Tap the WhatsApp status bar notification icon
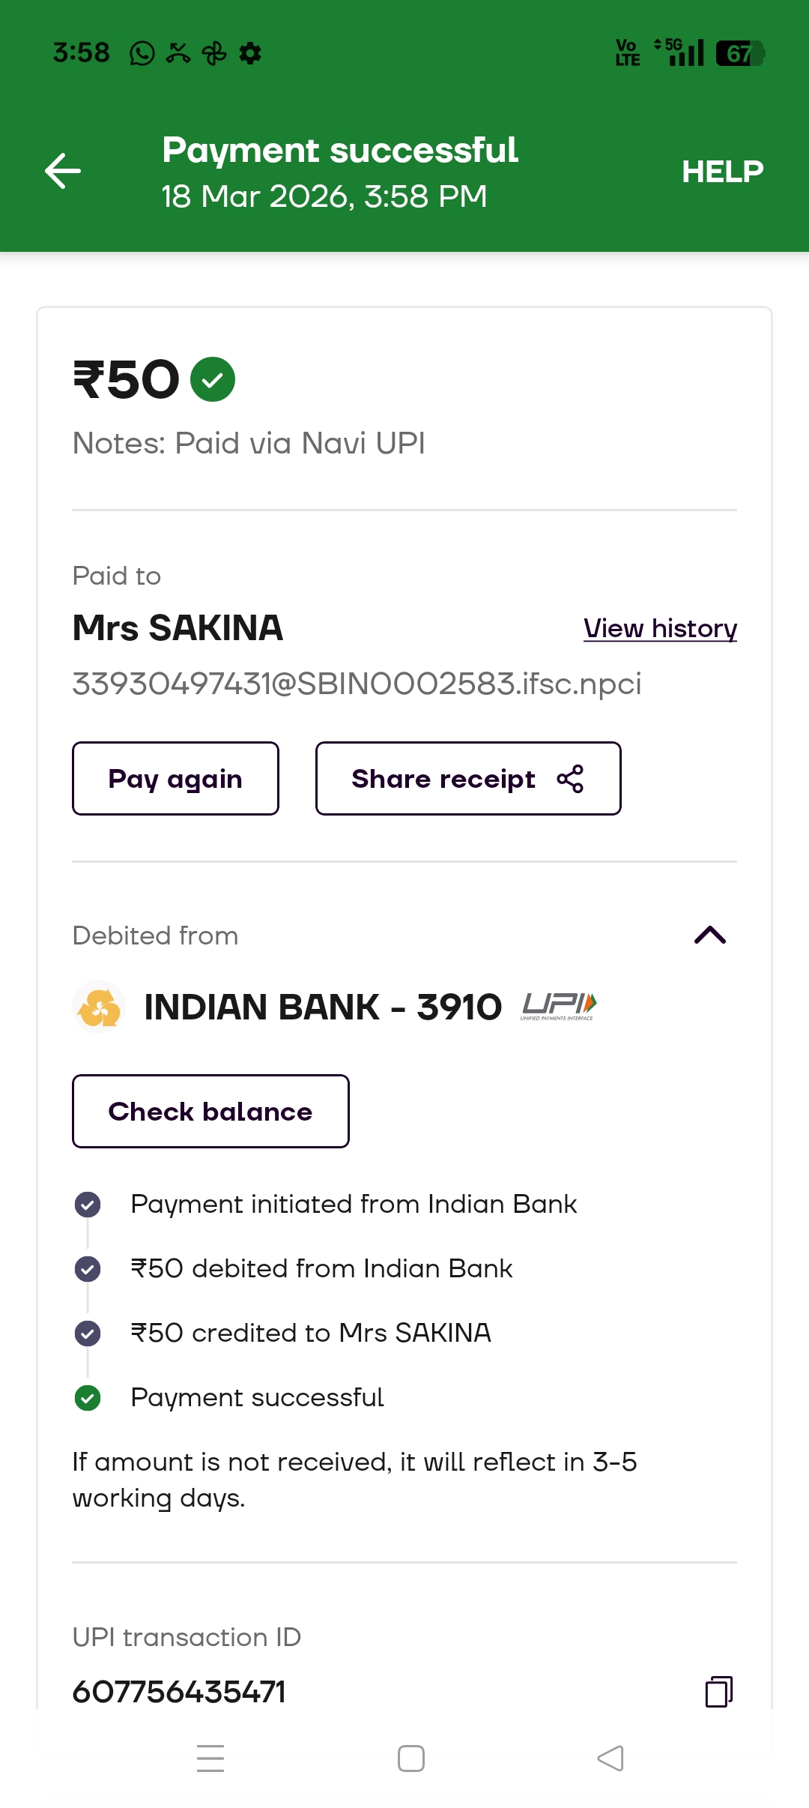The image size is (809, 1808). pos(142,53)
